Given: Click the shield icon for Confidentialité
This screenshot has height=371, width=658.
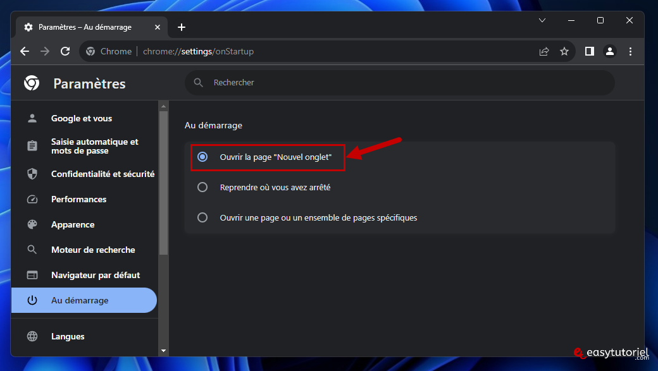Looking at the screenshot, I should tap(32, 174).
